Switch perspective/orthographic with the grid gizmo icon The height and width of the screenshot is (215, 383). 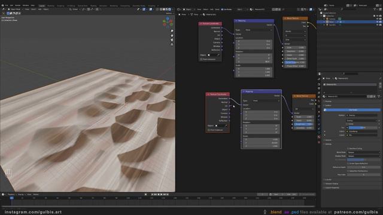pos(172,44)
